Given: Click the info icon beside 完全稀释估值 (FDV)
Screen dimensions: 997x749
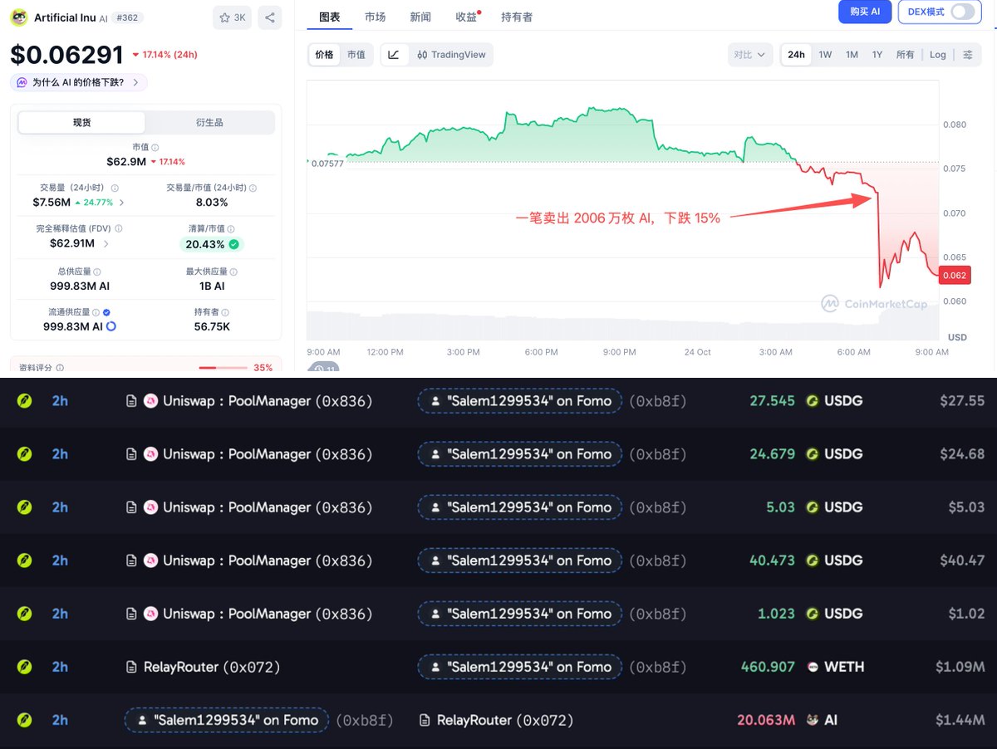Looking at the screenshot, I should tap(119, 228).
